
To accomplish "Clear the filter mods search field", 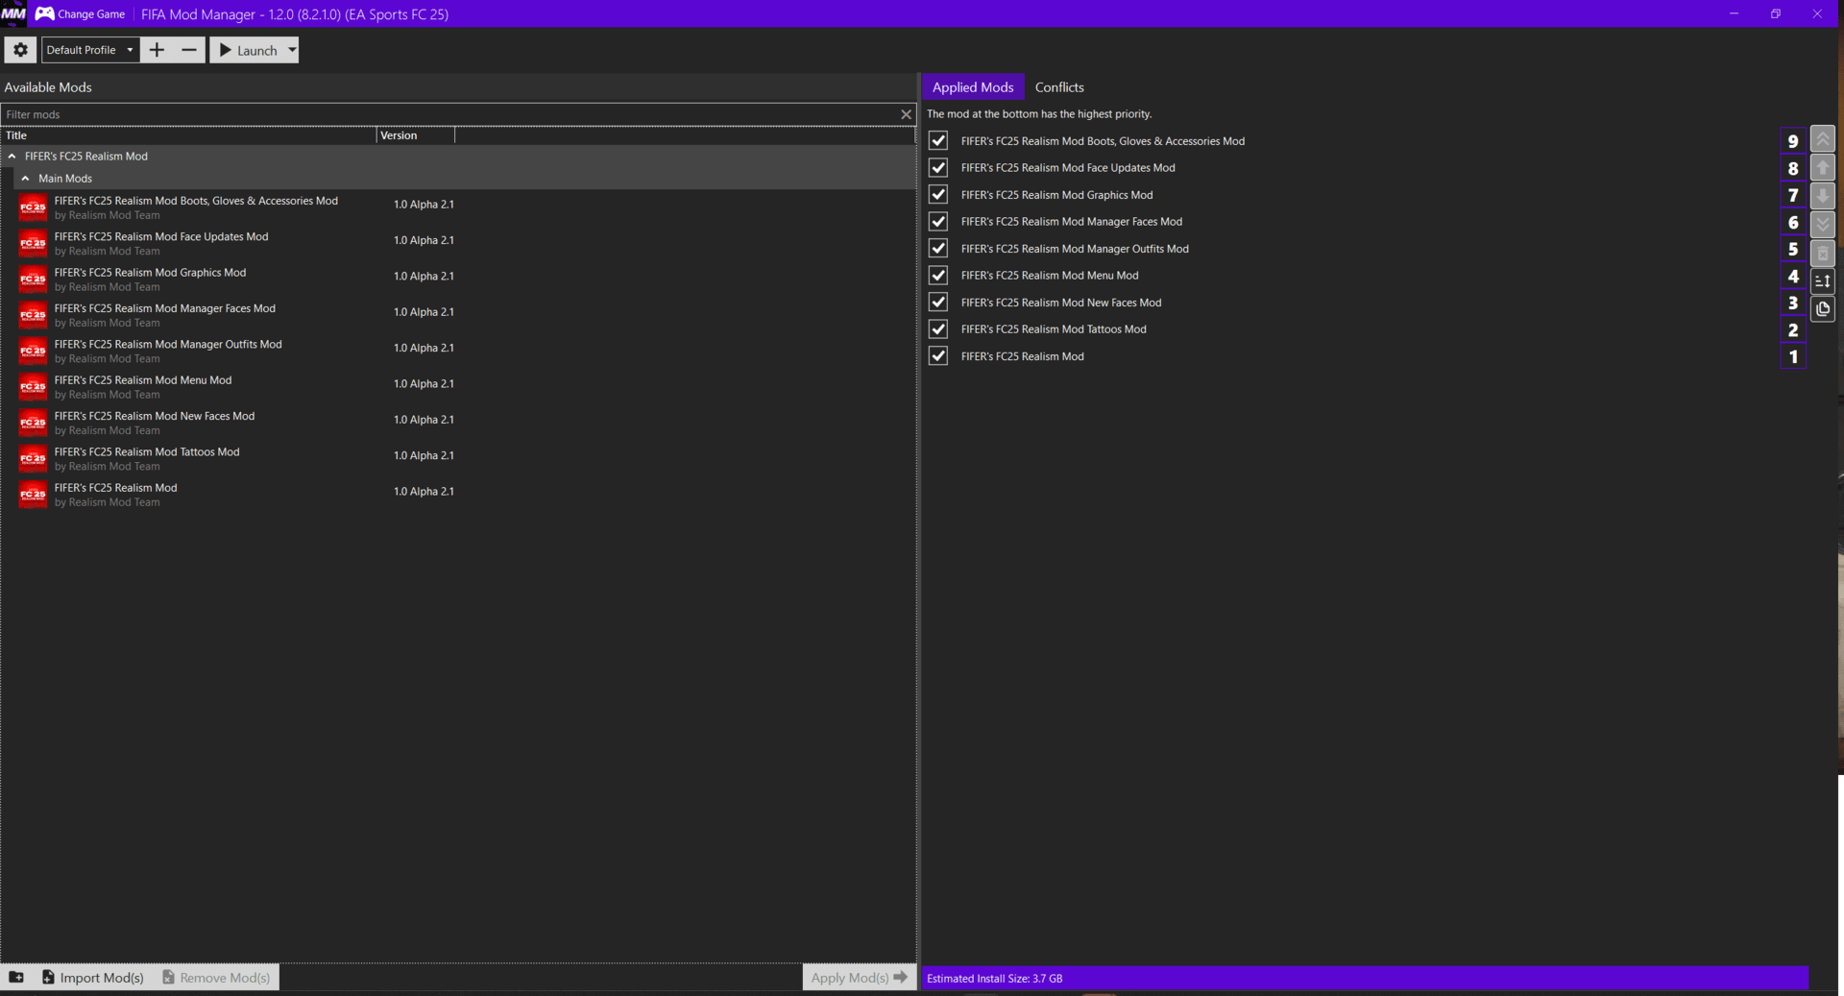I will click(x=906, y=113).
